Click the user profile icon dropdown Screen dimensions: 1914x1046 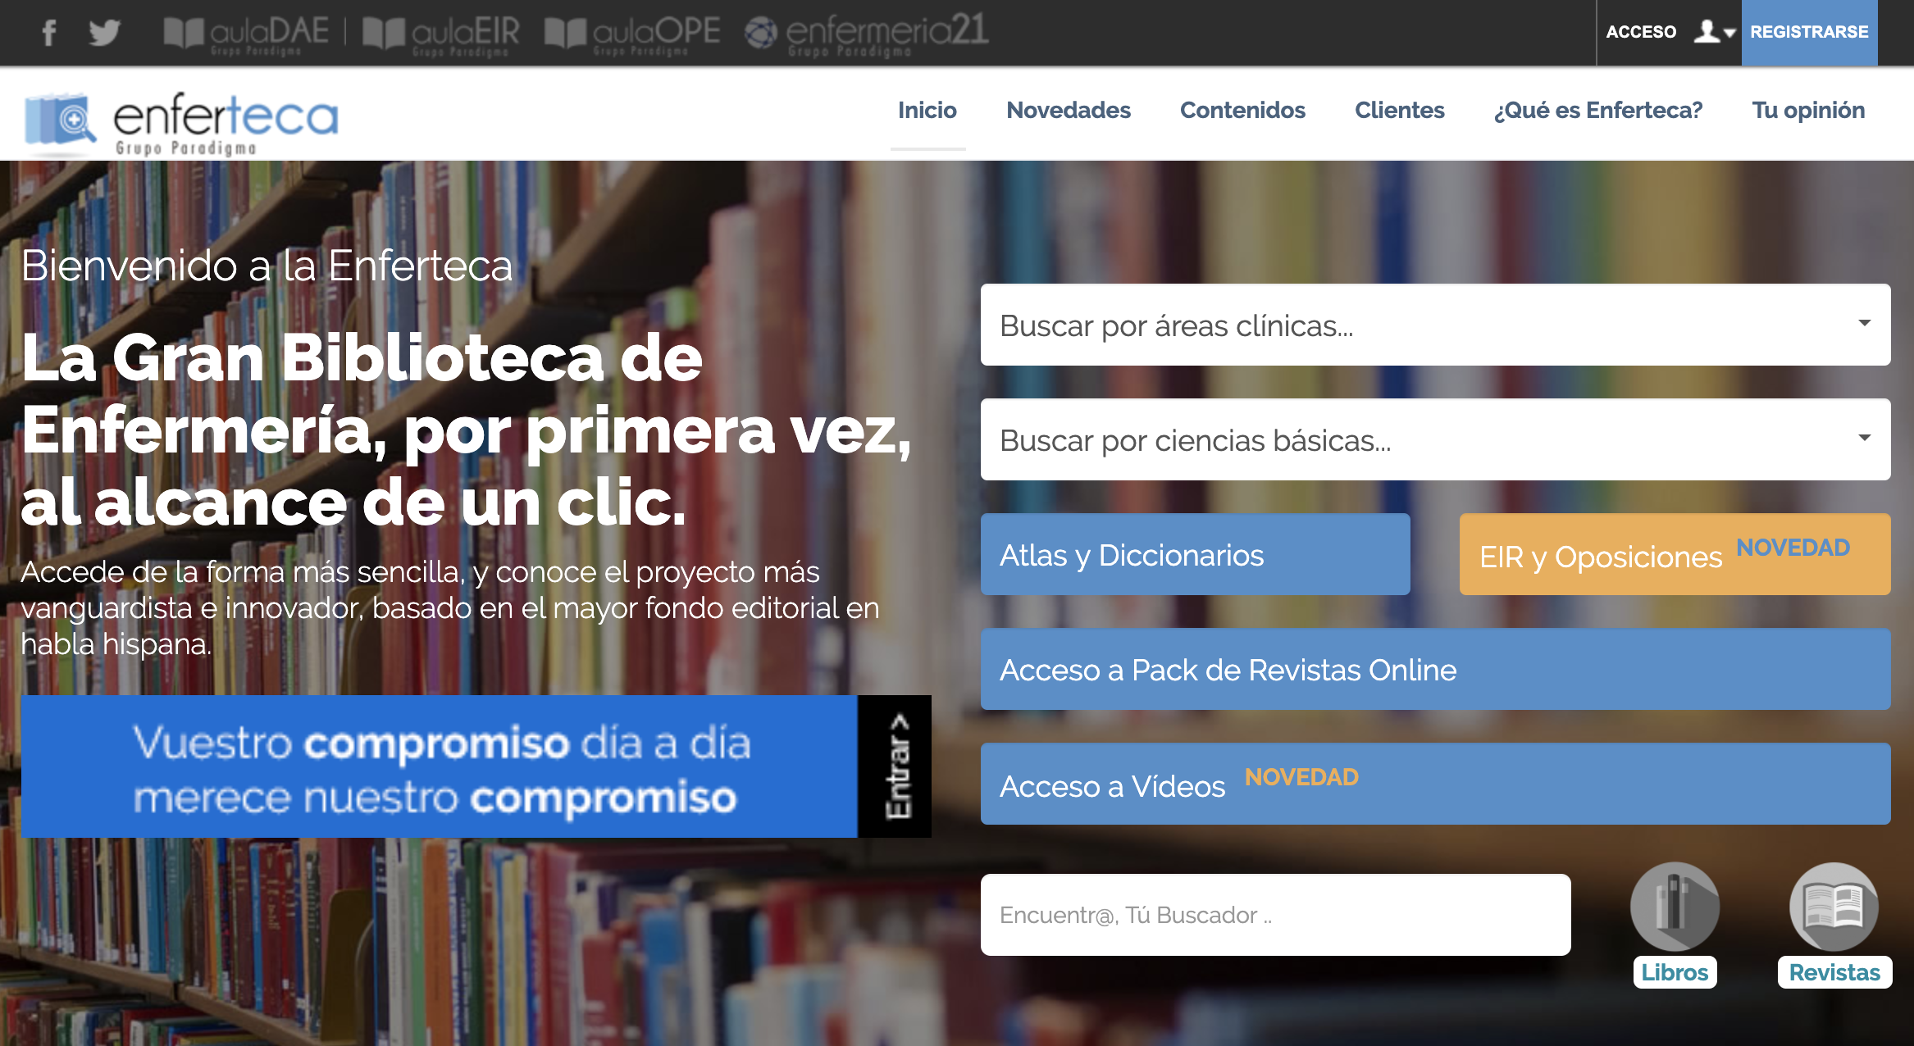pos(1715,32)
